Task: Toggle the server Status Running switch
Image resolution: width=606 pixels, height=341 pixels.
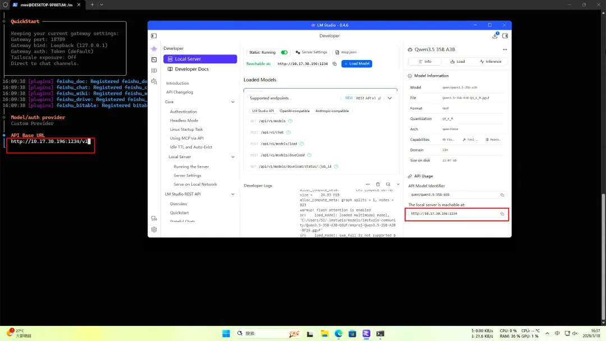Action: pos(284,52)
